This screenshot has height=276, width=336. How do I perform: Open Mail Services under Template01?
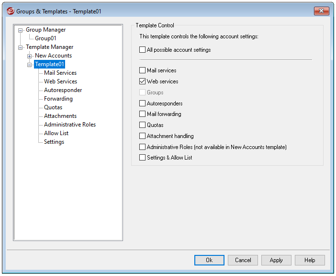tap(60, 73)
